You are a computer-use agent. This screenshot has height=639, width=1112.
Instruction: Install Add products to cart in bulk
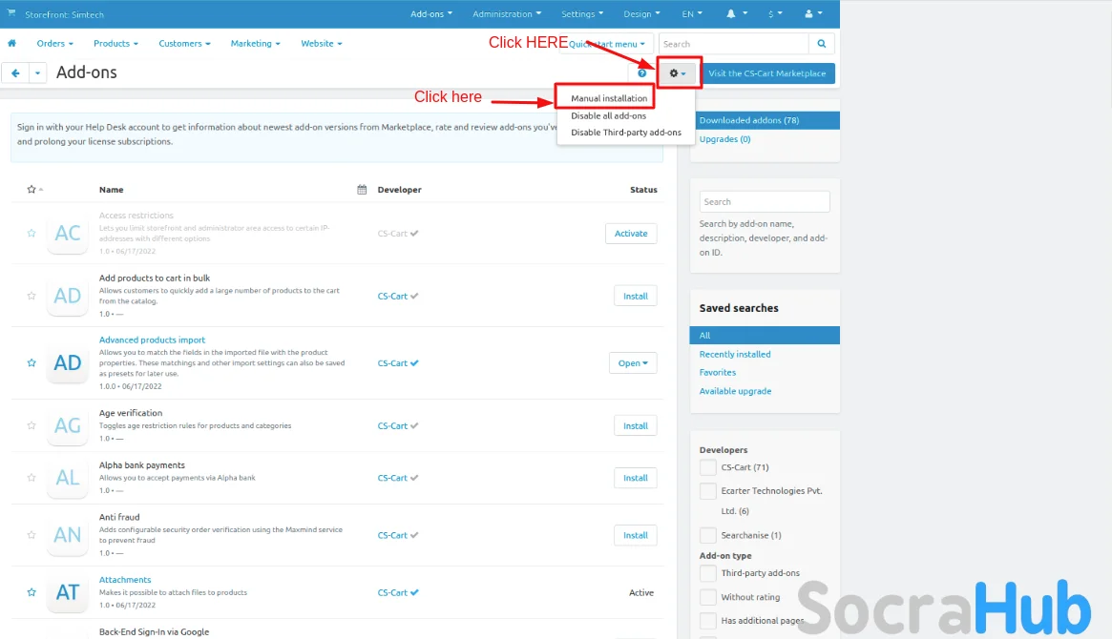pyautogui.click(x=636, y=296)
